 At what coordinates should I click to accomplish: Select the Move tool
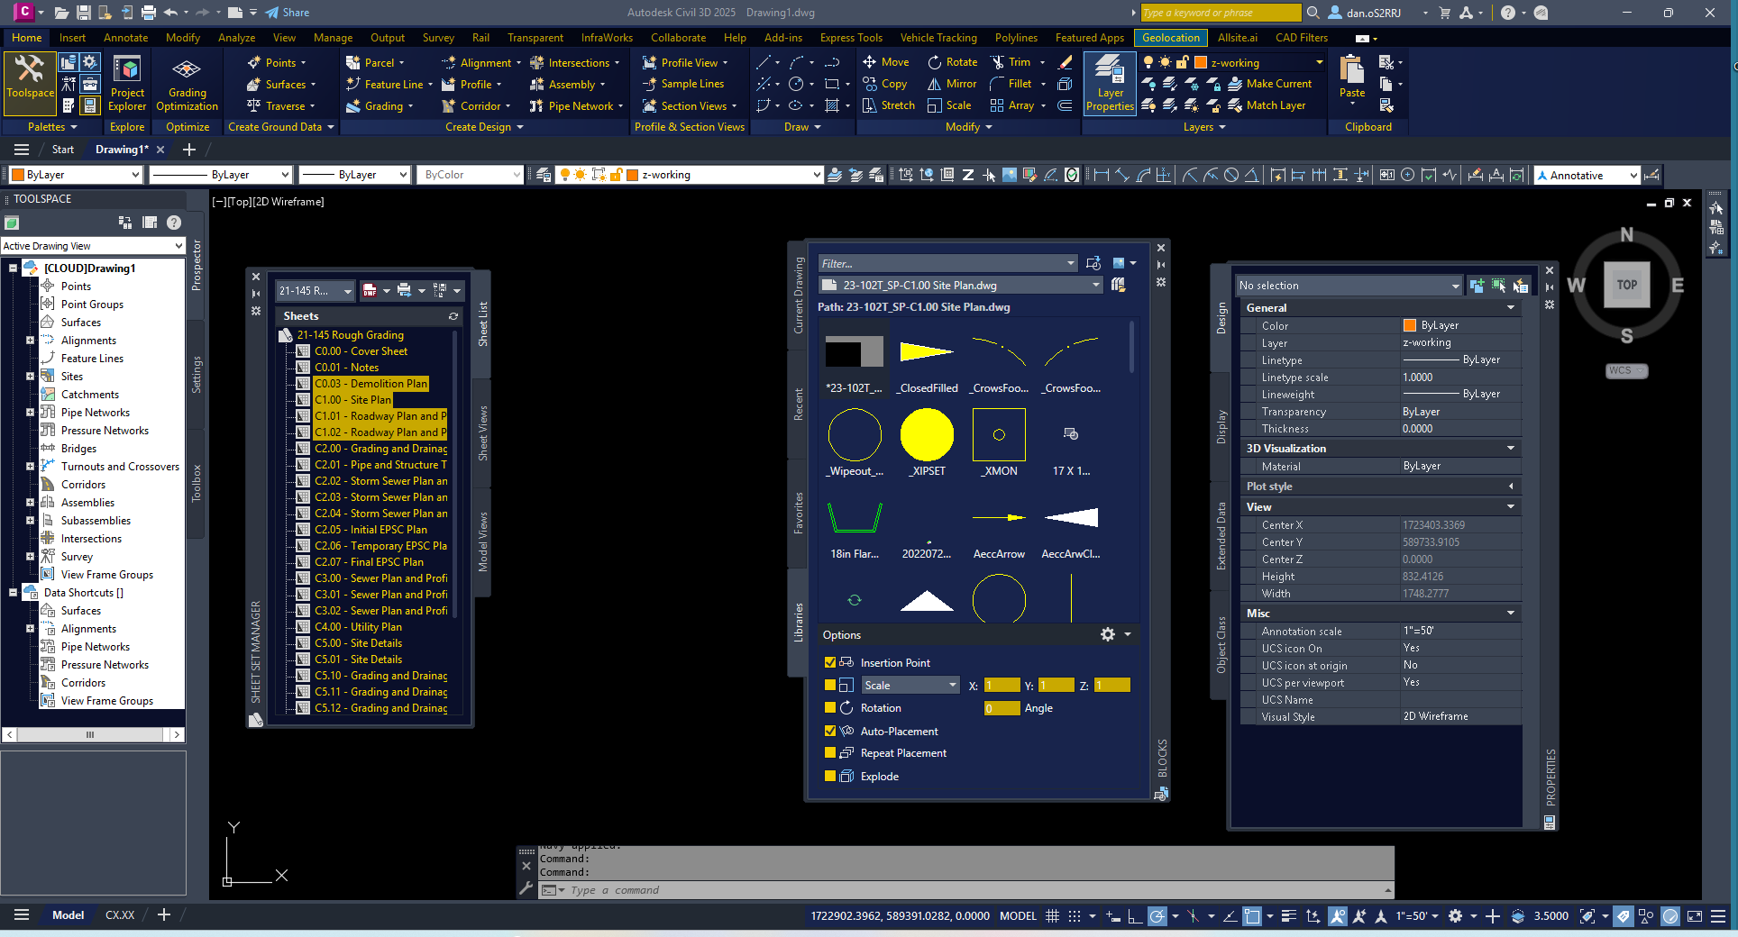[885, 62]
